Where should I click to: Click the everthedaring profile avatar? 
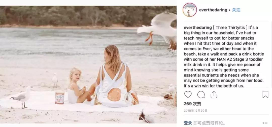tap(190, 10)
